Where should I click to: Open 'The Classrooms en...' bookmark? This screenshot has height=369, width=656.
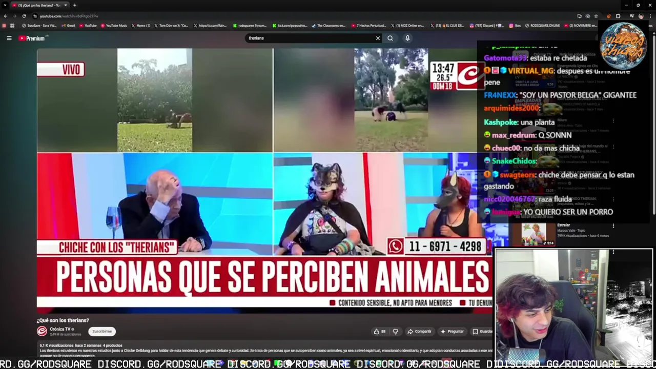[x=328, y=26]
